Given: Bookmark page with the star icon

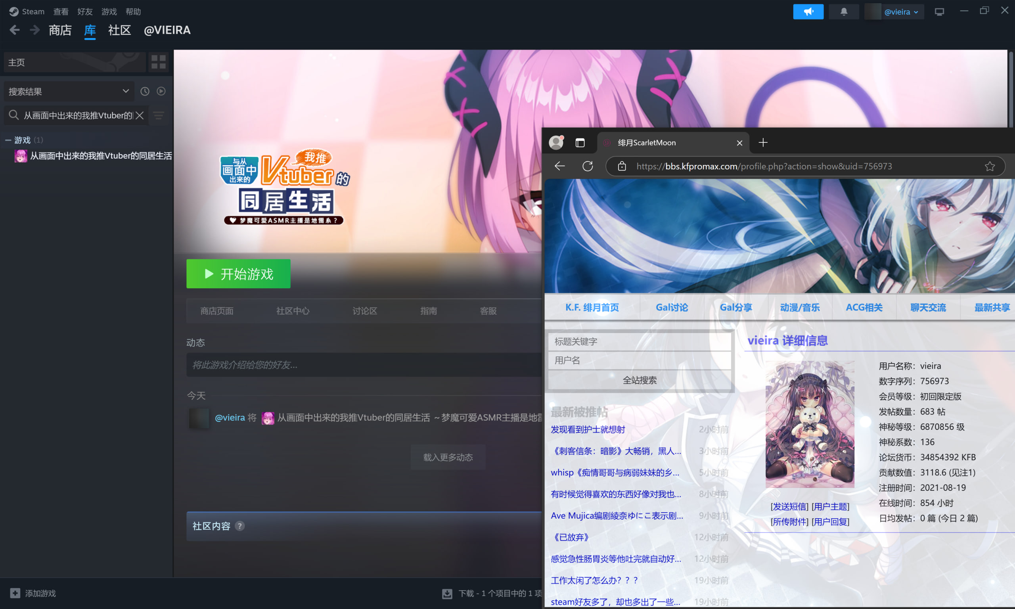Looking at the screenshot, I should pos(990,166).
